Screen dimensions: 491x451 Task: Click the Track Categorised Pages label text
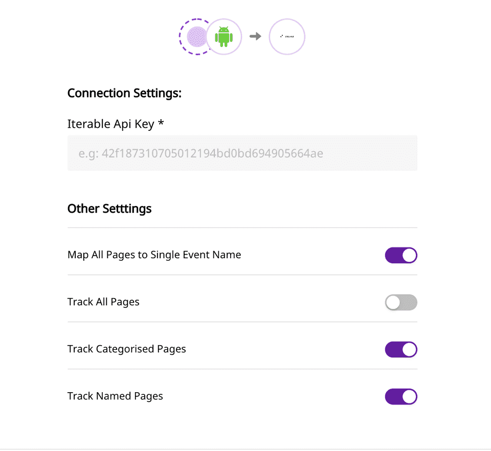click(x=126, y=349)
